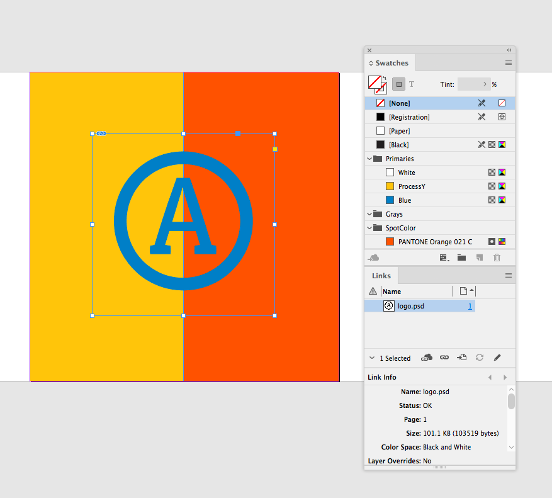
Task: Click the Relink chain icon
Action: pos(444,358)
